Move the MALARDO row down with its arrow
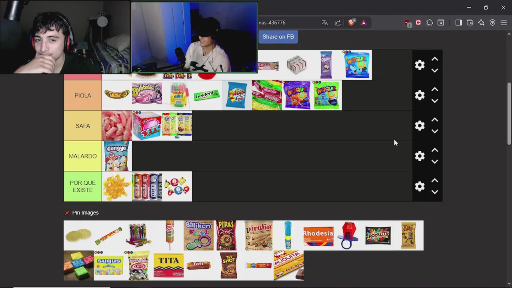 pyautogui.click(x=435, y=162)
